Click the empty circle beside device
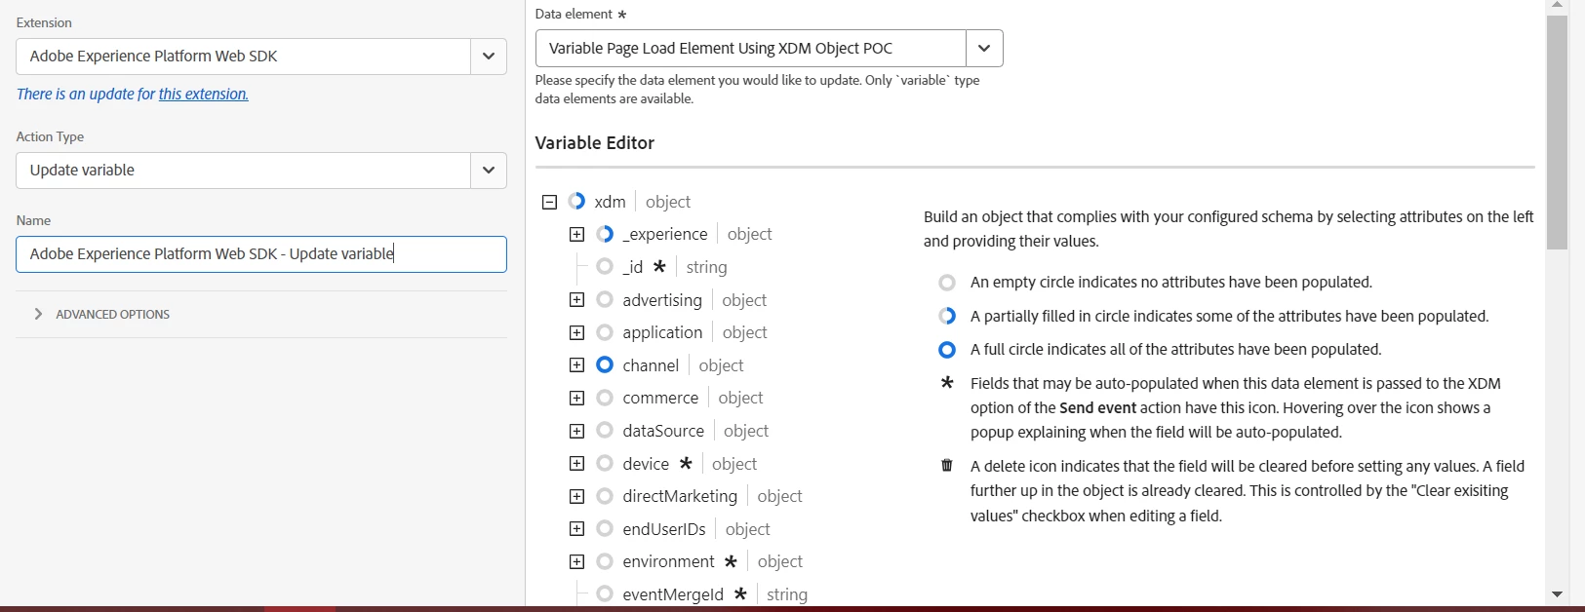The height and width of the screenshot is (612, 1585). click(x=605, y=464)
